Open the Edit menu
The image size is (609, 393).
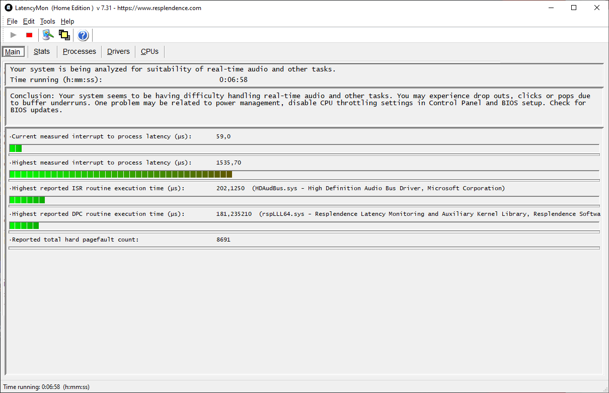(x=29, y=22)
